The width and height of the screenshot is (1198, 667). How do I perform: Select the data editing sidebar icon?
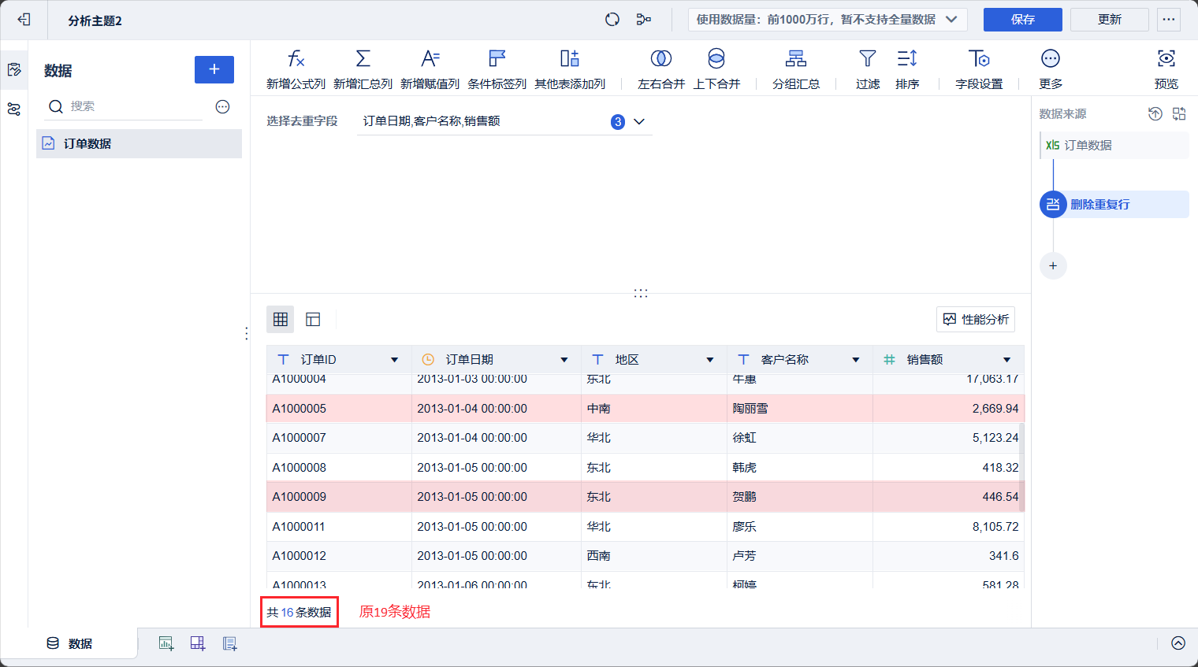(x=14, y=70)
